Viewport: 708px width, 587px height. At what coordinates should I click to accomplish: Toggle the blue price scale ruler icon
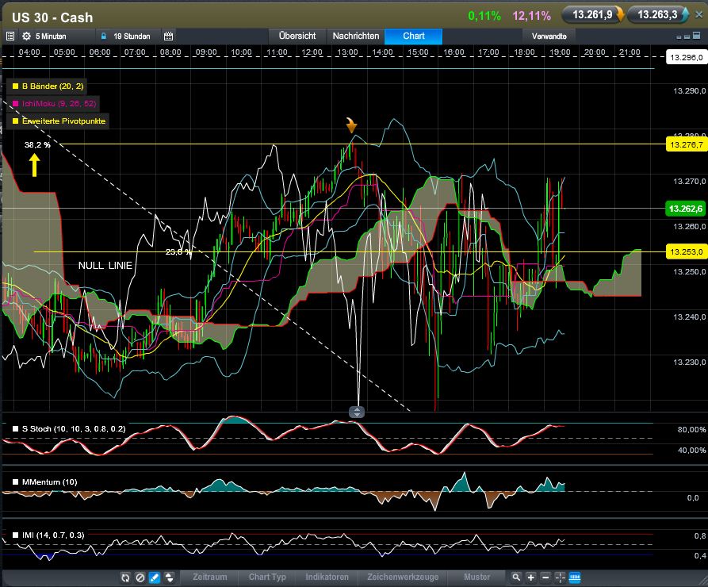click(x=574, y=577)
